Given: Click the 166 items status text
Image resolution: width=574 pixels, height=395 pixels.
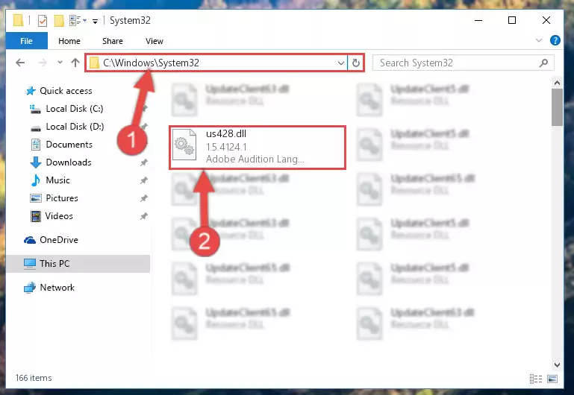Looking at the screenshot, I should 34,378.
